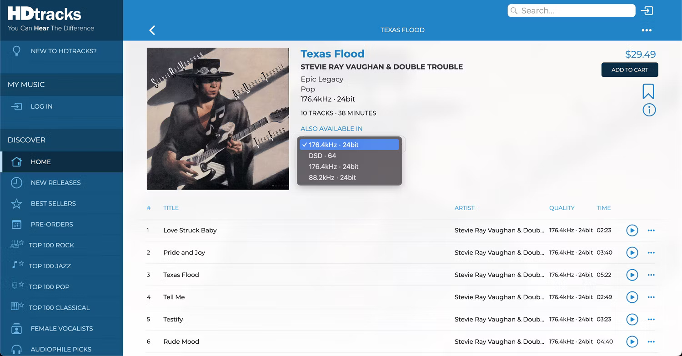Open options menu for Pride and Joy
This screenshot has height=356, width=682.
pyautogui.click(x=651, y=252)
